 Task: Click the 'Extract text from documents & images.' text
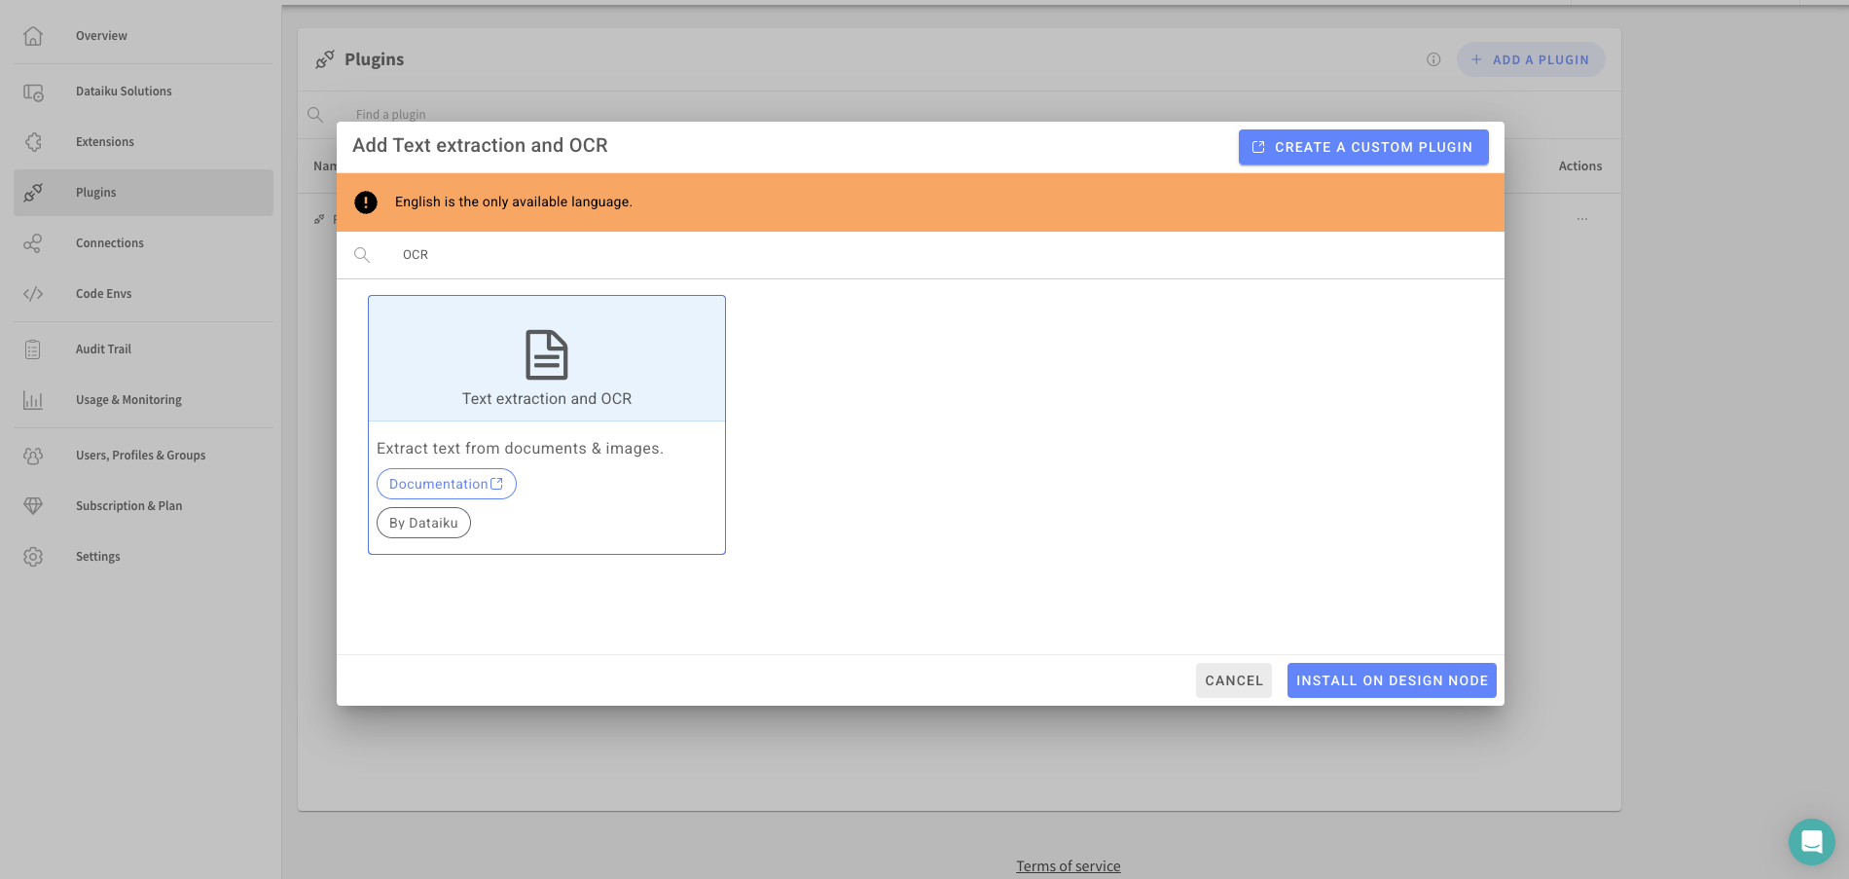520,449
